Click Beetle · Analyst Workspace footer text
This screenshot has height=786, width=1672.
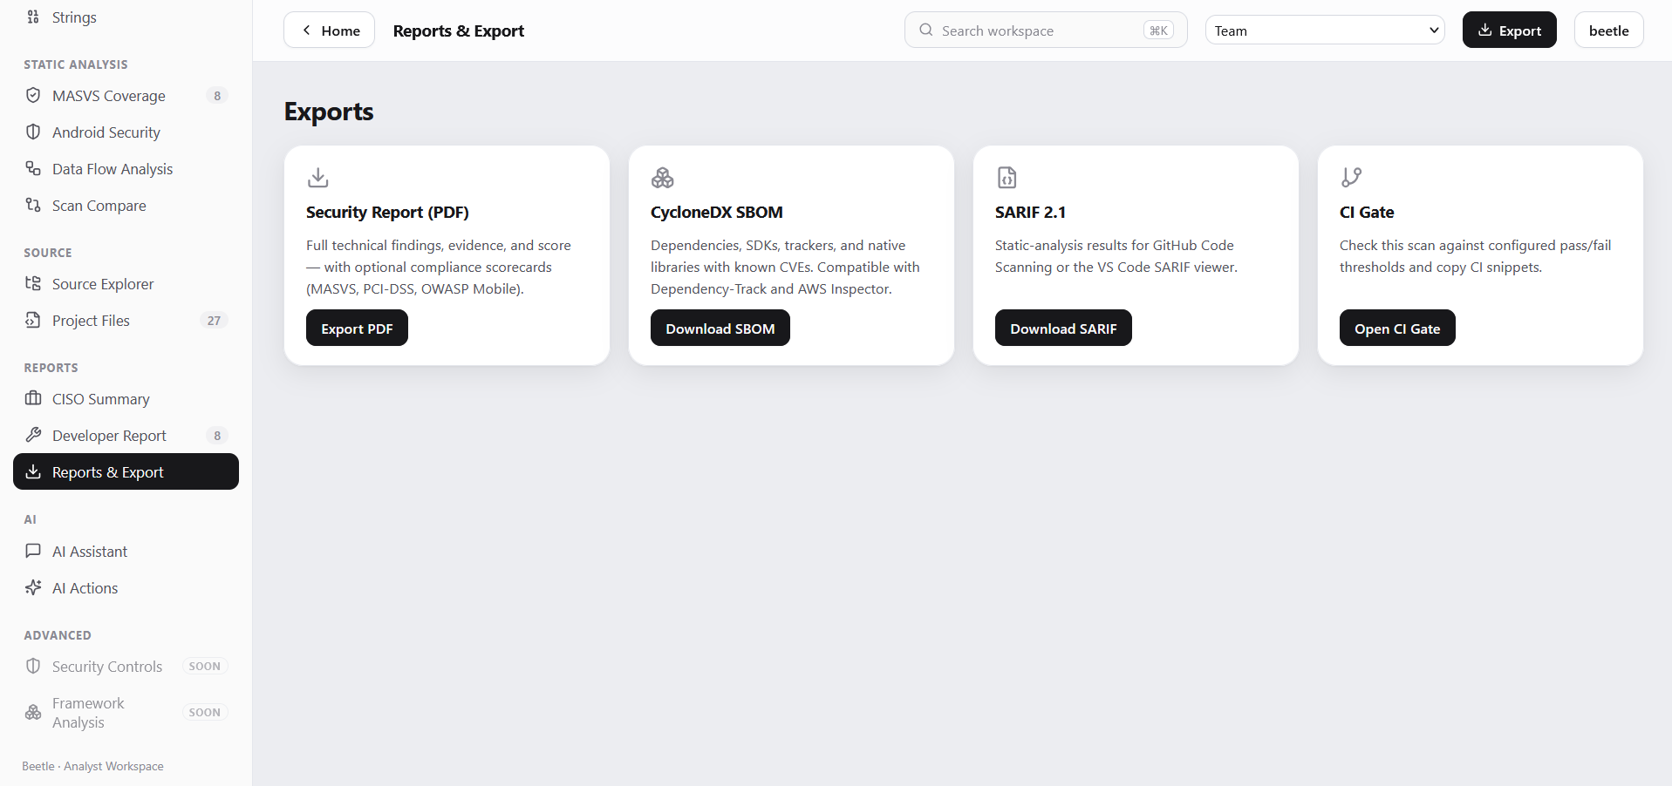[x=92, y=766]
